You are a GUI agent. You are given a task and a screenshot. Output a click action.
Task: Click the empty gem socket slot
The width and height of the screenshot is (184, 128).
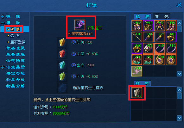tap(62, 88)
